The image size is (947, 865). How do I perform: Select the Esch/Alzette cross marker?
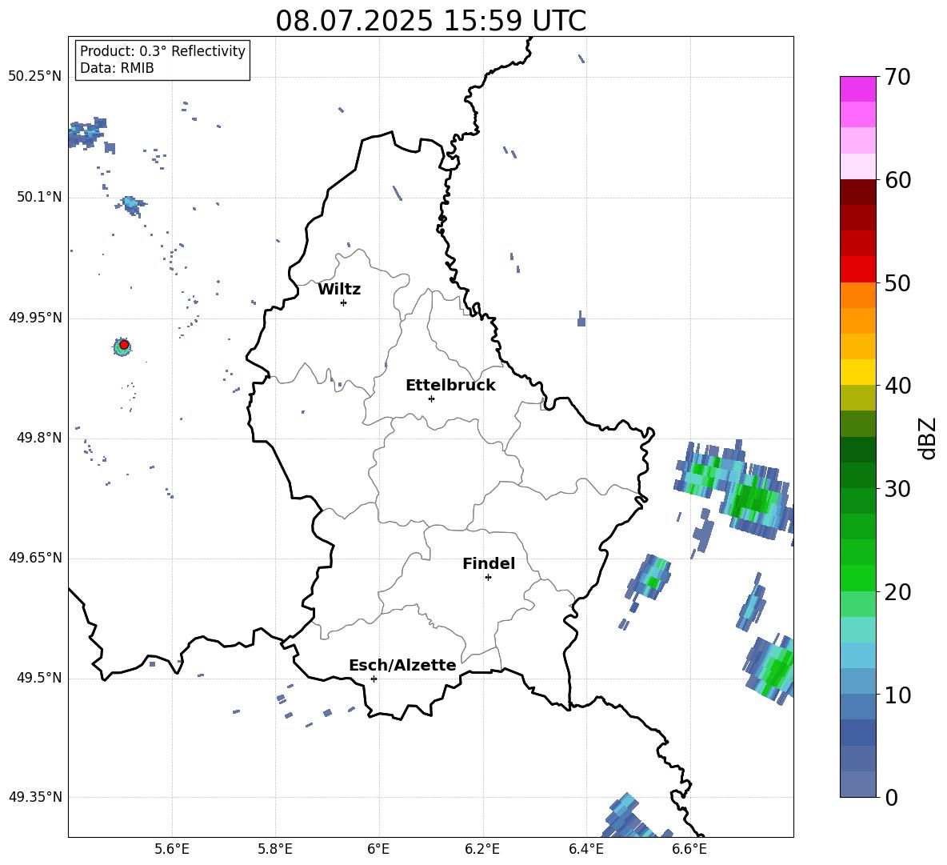click(x=374, y=679)
